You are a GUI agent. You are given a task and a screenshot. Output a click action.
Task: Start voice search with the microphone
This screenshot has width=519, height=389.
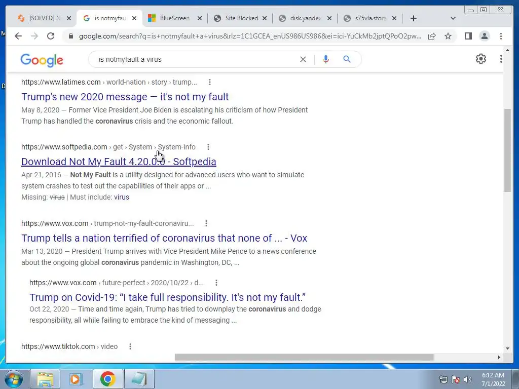click(326, 59)
